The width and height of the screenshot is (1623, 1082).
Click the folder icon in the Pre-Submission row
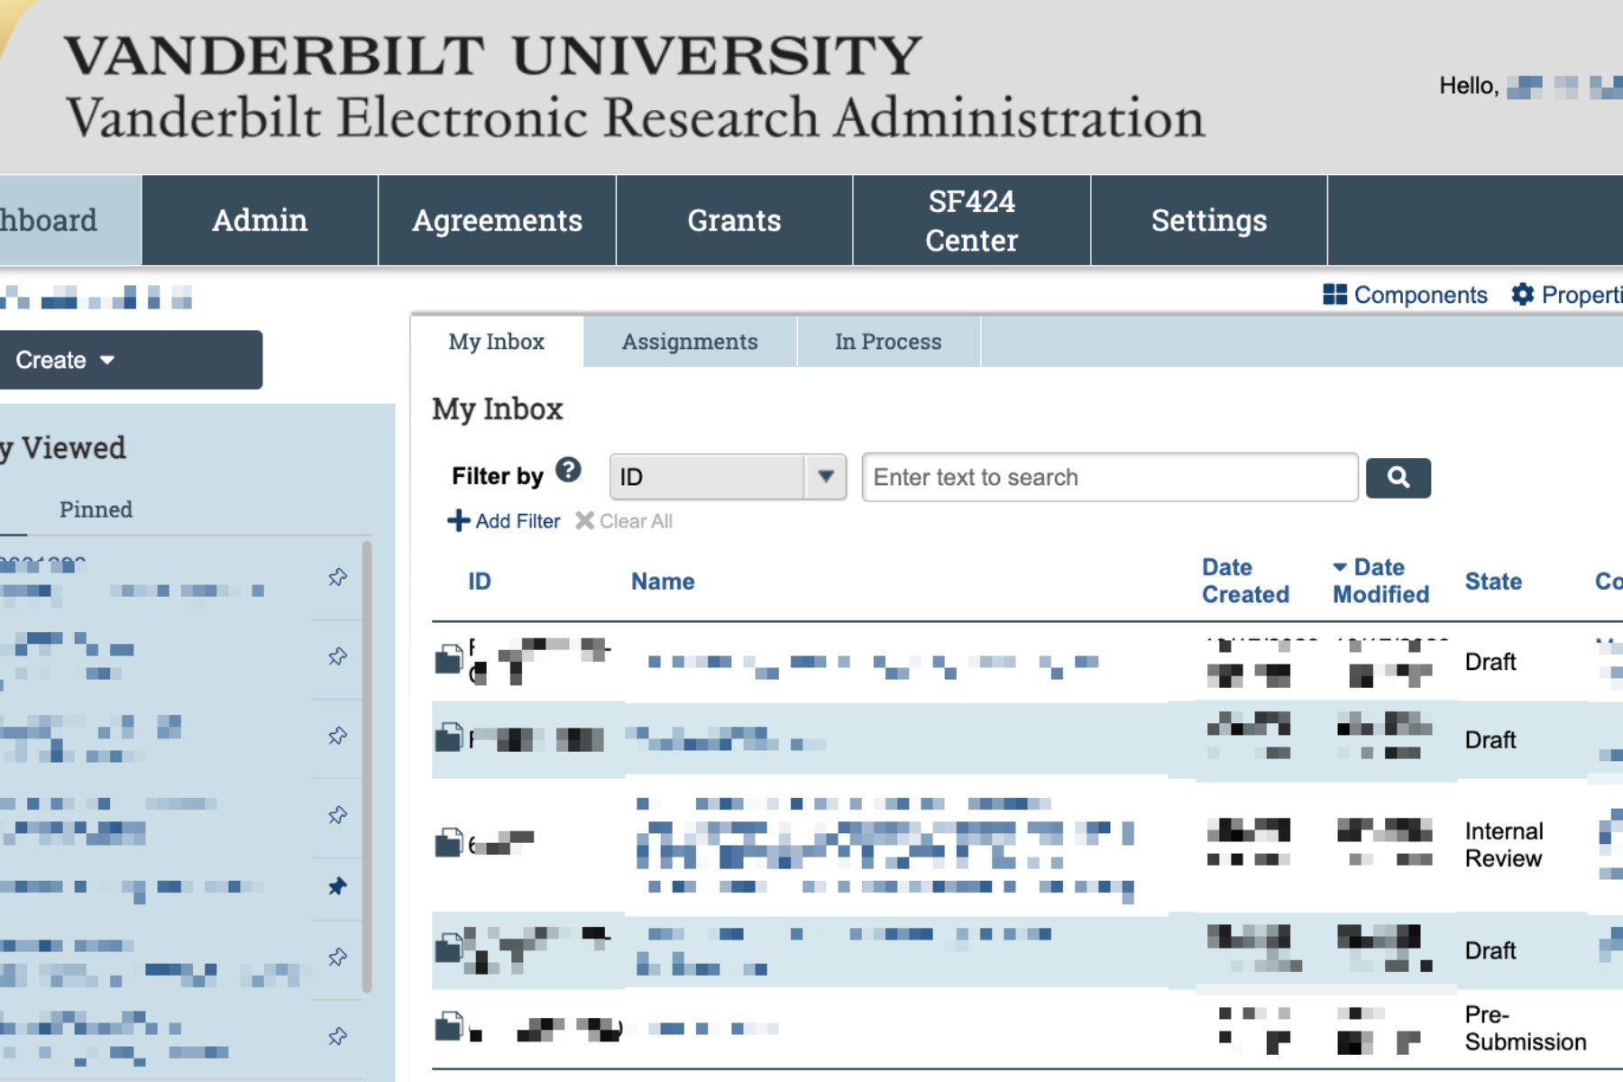pos(449,1027)
